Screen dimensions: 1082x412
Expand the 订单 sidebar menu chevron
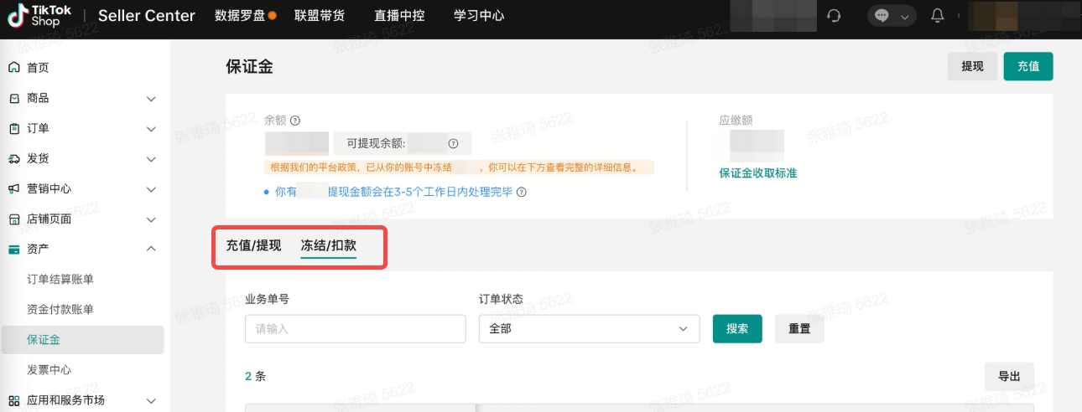pos(151,129)
